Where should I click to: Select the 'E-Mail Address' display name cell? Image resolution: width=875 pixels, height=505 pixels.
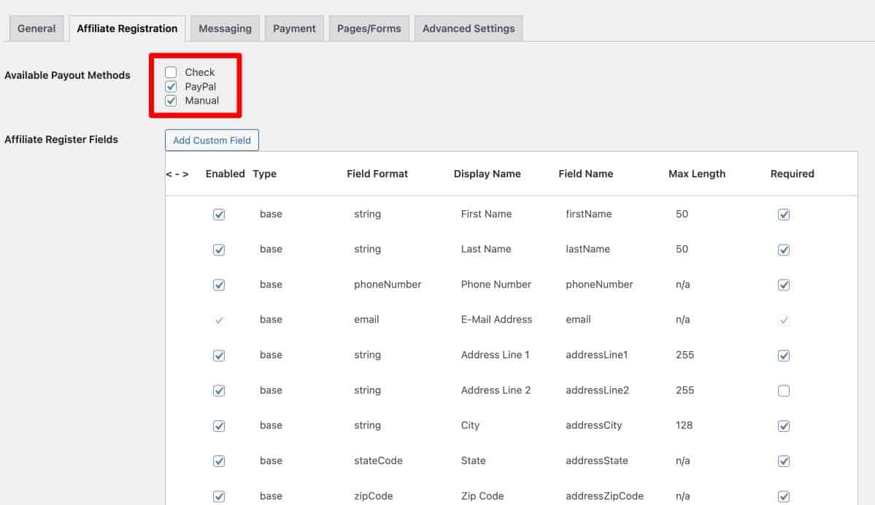click(x=497, y=319)
